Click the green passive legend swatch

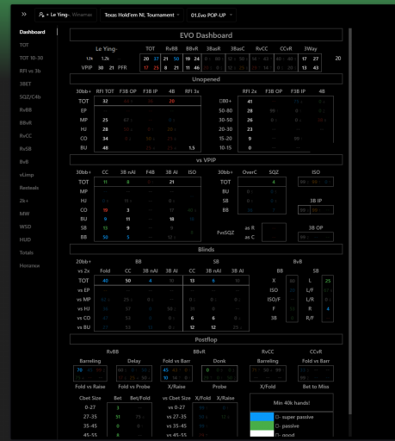(x=262, y=425)
